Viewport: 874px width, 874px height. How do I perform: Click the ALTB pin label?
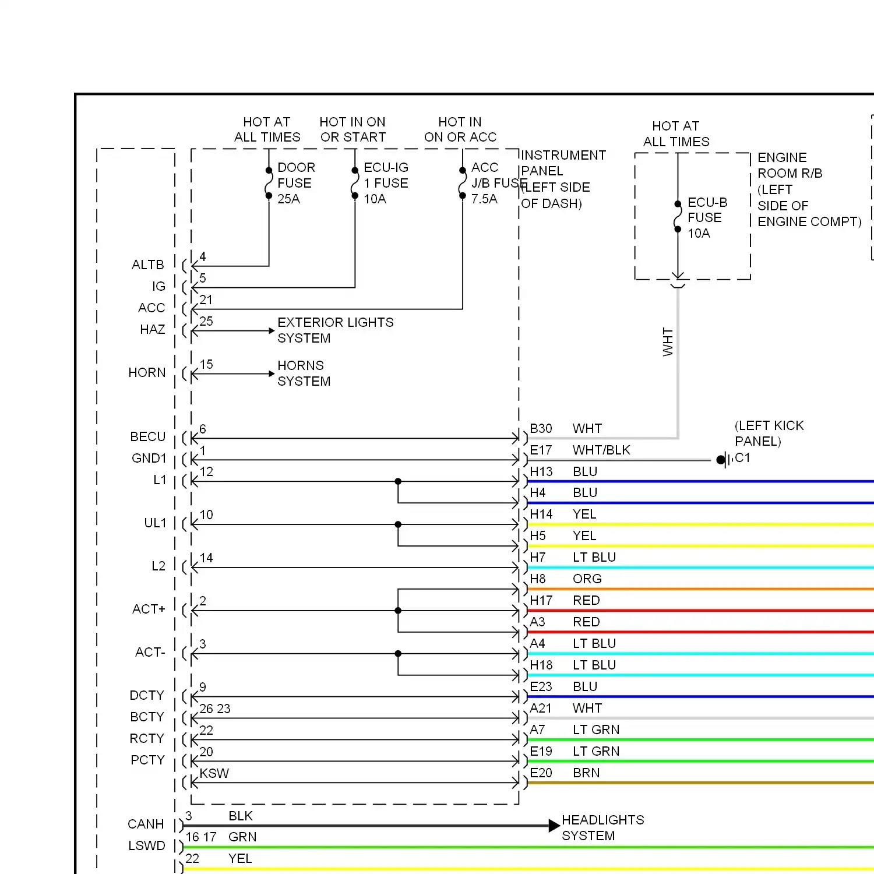[148, 265]
